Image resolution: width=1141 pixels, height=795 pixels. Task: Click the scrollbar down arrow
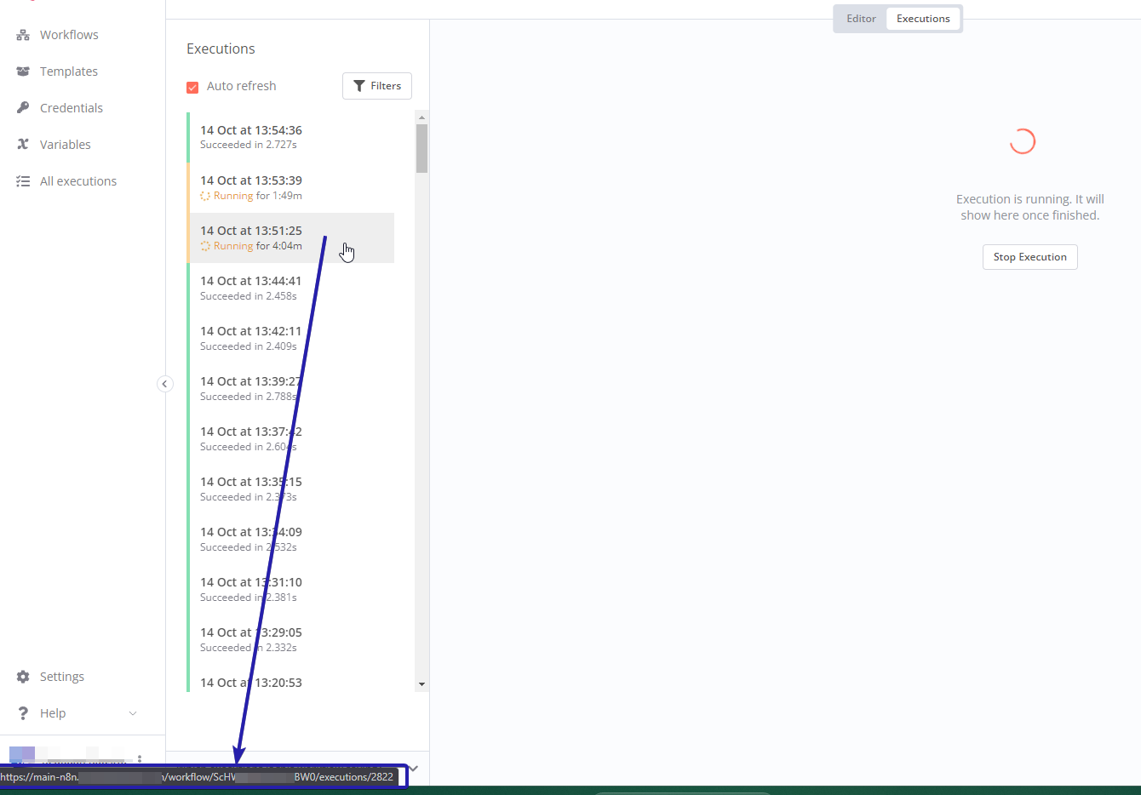point(421,684)
